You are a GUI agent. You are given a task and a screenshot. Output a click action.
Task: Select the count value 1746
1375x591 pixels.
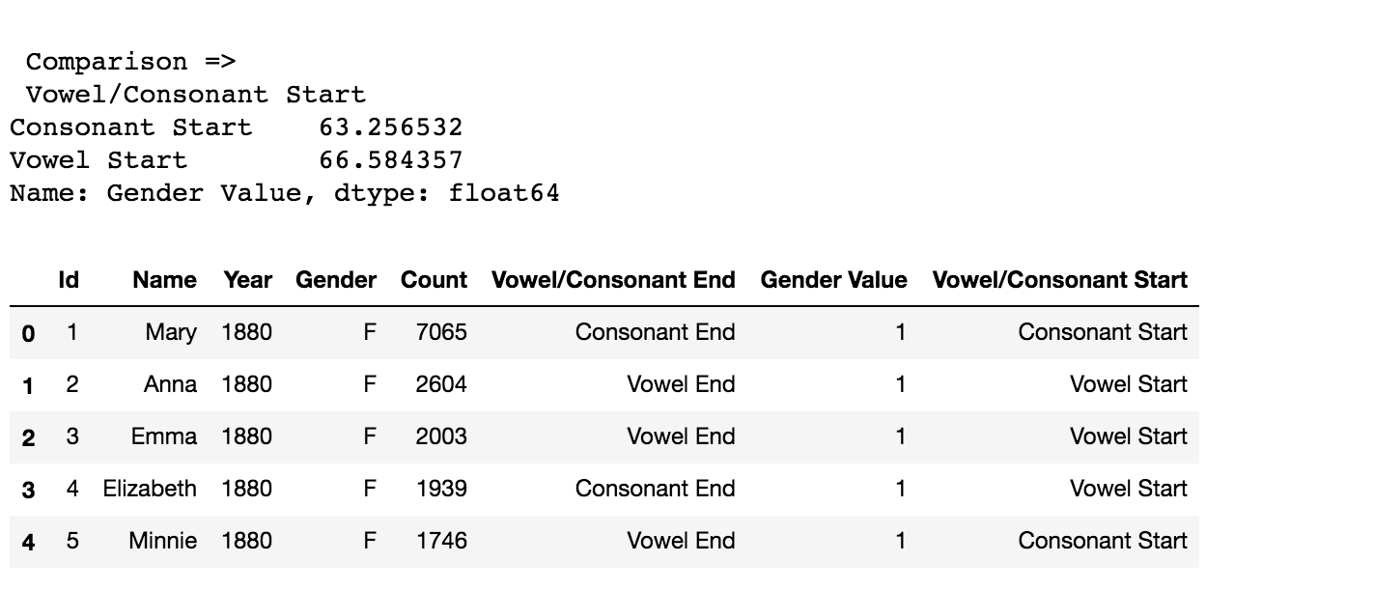441,541
